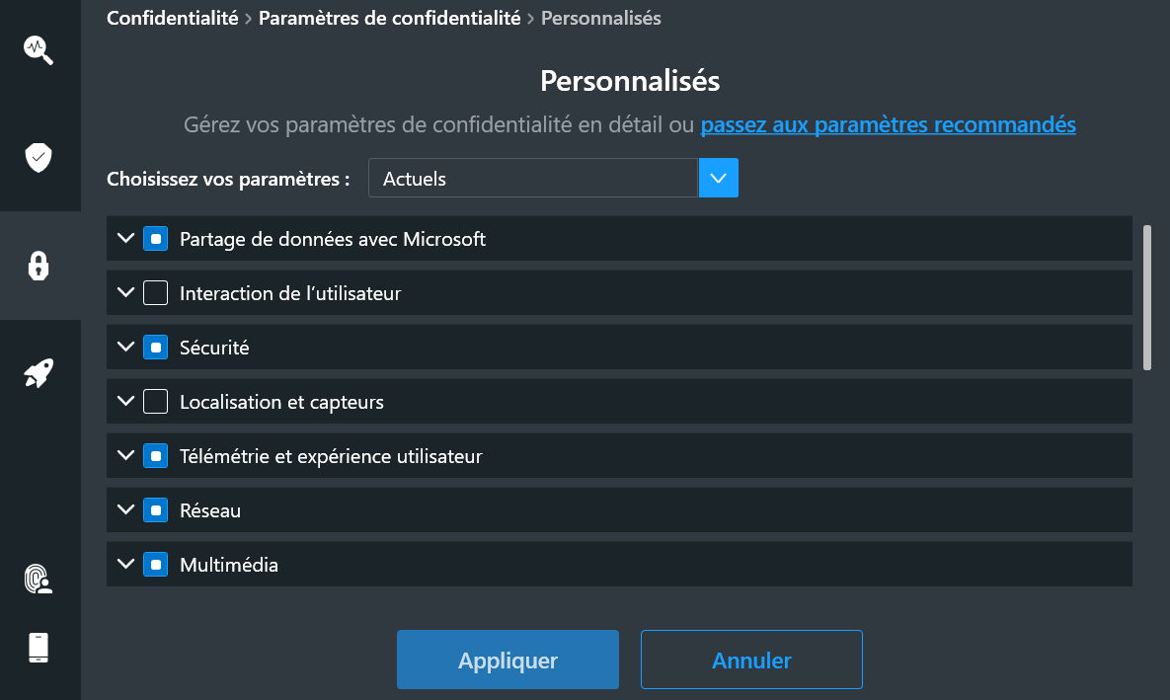
Task: Disable the Télémétrie et expérience utilisateur checkbox
Action: click(155, 455)
